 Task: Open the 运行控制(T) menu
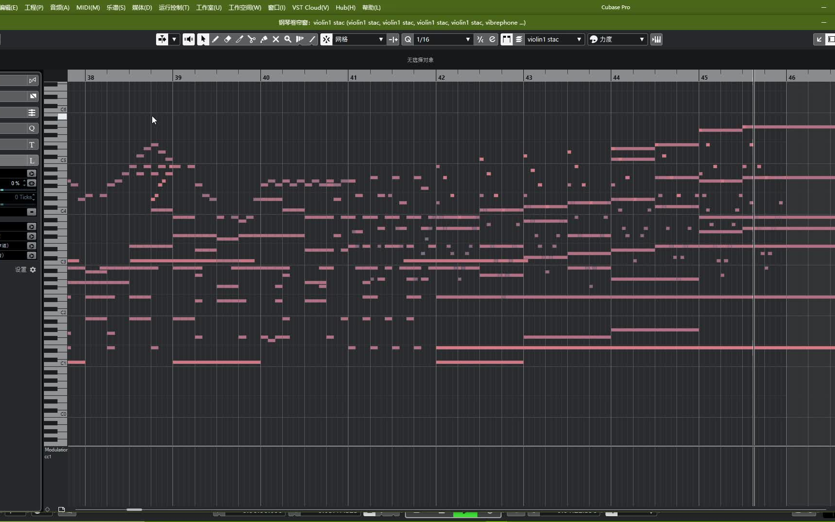pyautogui.click(x=174, y=7)
